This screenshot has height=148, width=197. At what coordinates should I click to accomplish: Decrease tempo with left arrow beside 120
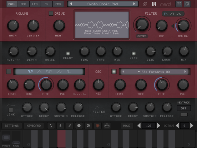[139, 125]
